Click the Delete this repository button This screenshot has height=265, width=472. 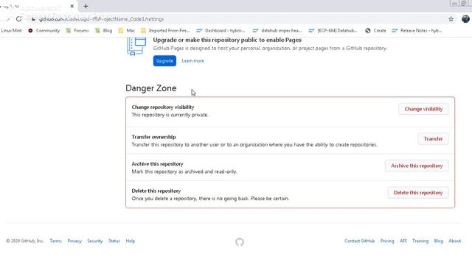coord(418,193)
